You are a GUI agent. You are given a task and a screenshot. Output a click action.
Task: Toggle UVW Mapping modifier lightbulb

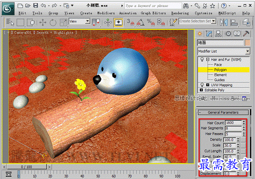click(x=202, y=85)
